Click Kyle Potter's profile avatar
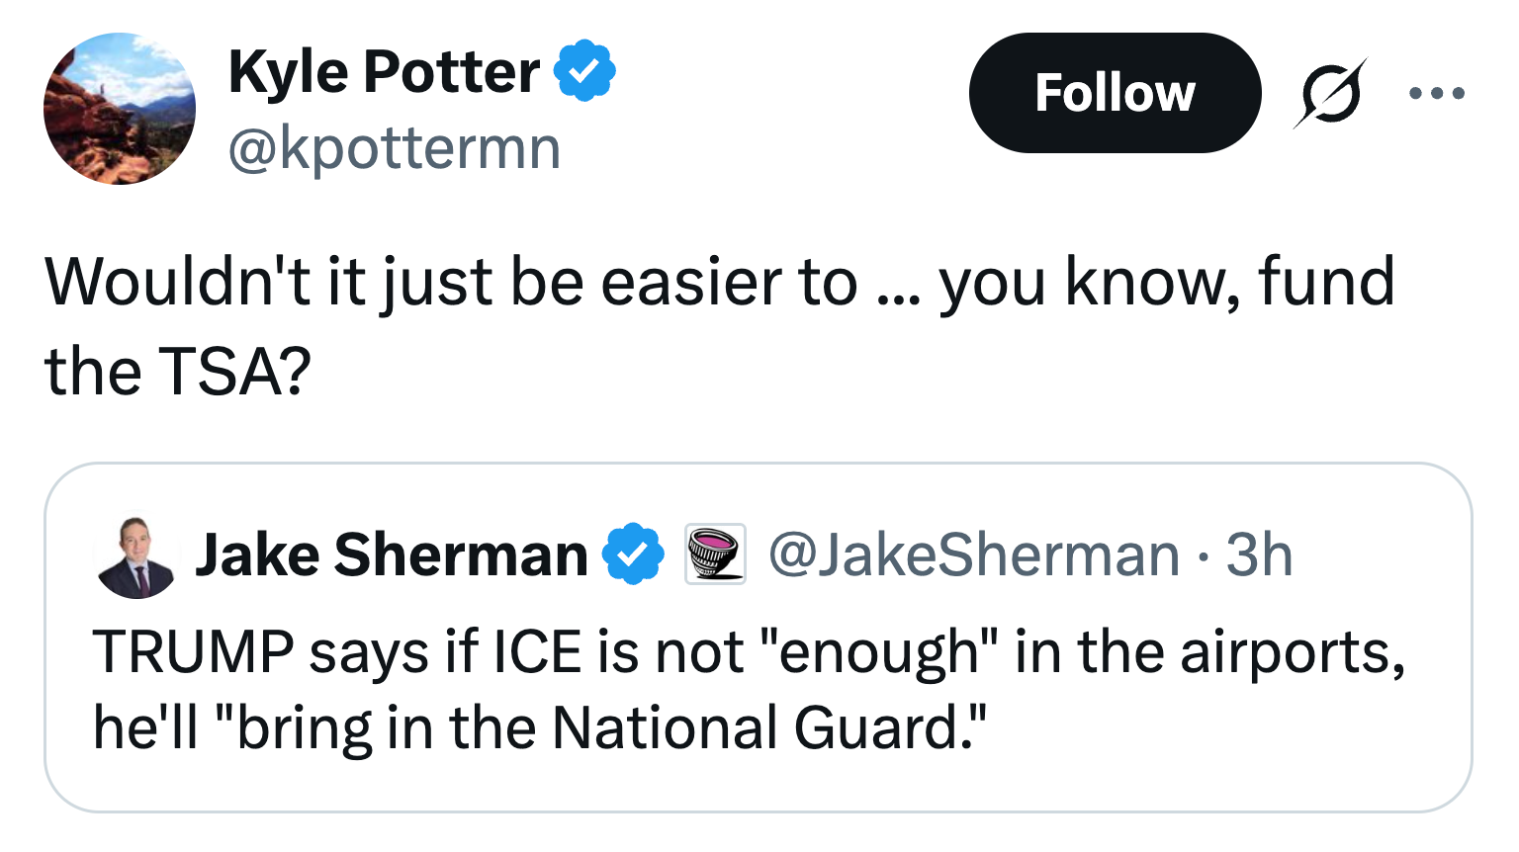Screen dimensions: 1519x852 pos(120,109)
